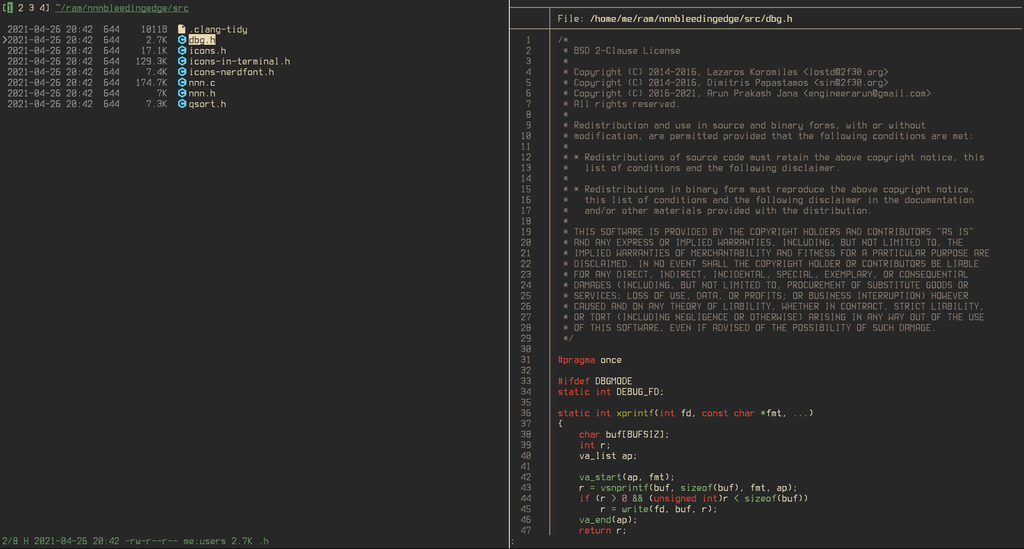Select the C icon next to dbg.h
Image resolution: width=1024 pixels, height=549 pixels.
click(x=182, y=40)
